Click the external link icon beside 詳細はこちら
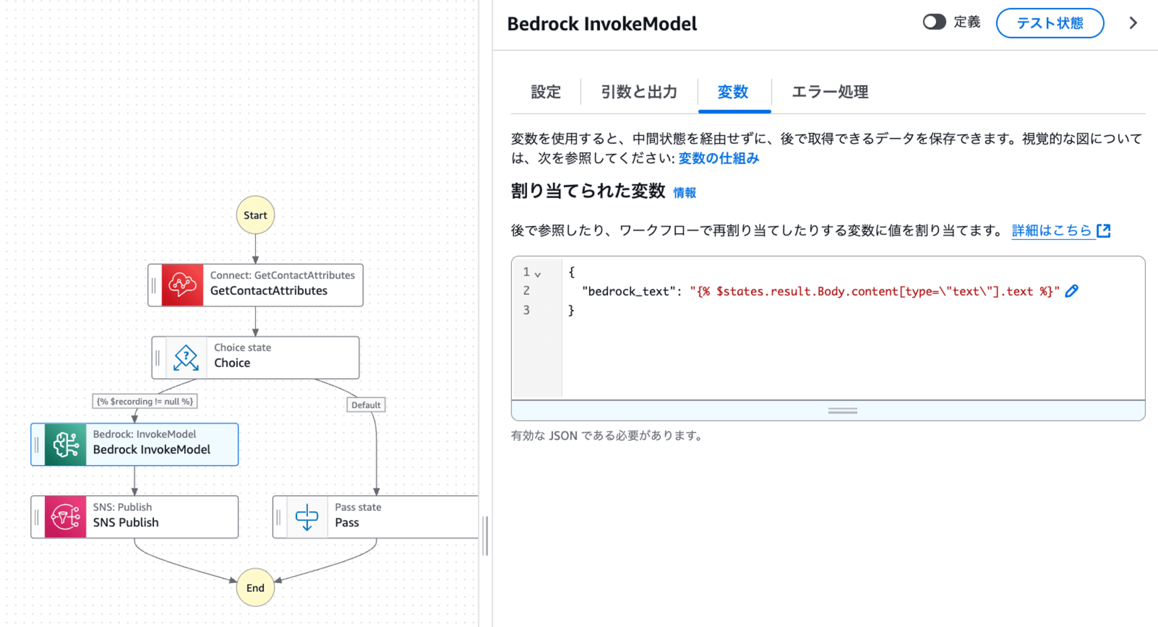This screenshot has width=1158, height=627. tap(1104, 231)
